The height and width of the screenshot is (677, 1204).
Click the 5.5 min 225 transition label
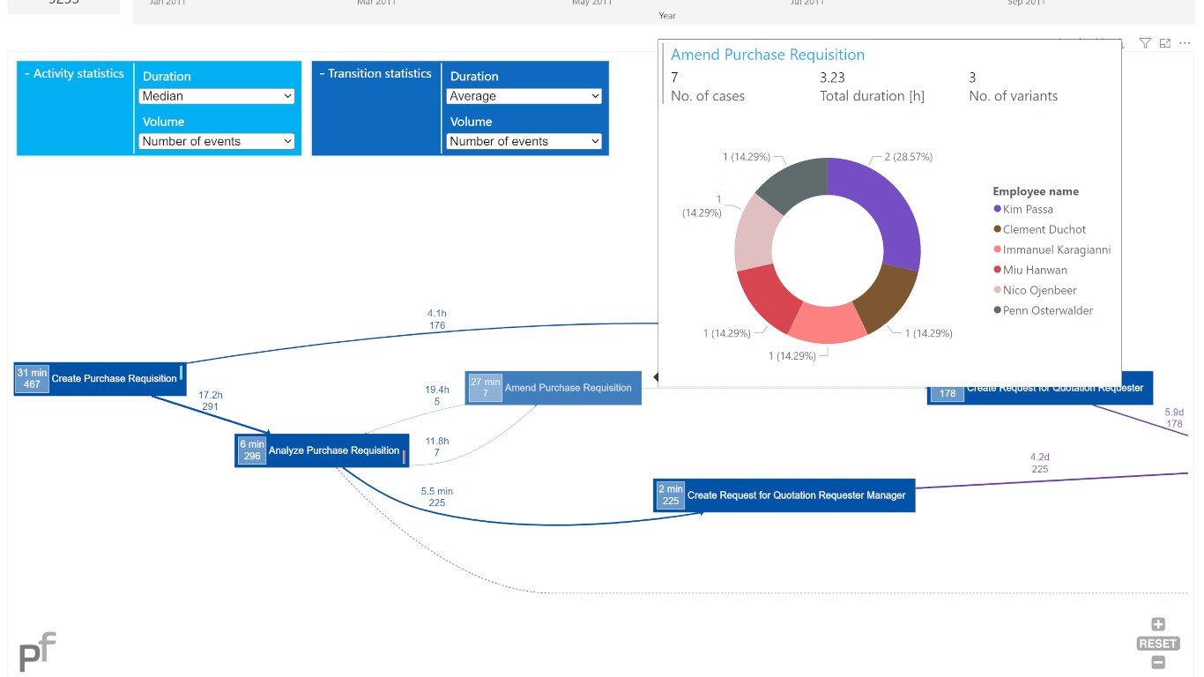[x=437, y=497]
